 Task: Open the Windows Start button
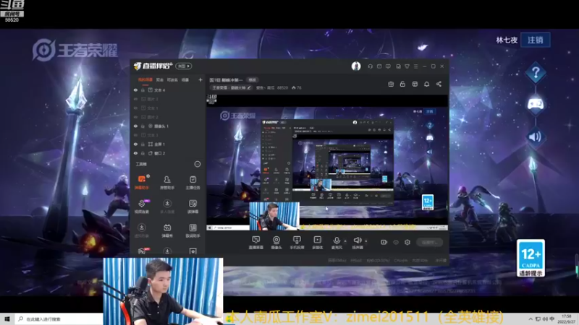tap(7, 319)
